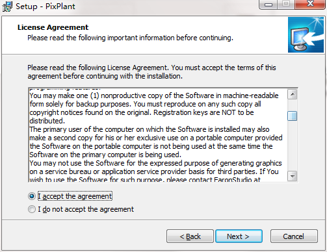Go to previous step with Back
The width and height of the screenshot is (327, 252).
pyautogui.click(x=190, y=236)
